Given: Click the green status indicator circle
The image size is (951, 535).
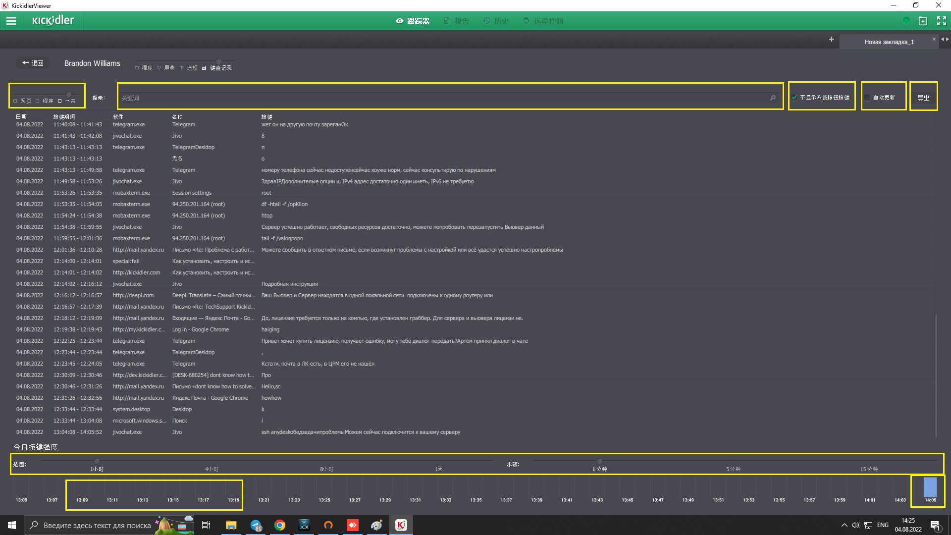Looking at the screenshot, I should click(906, 21).
